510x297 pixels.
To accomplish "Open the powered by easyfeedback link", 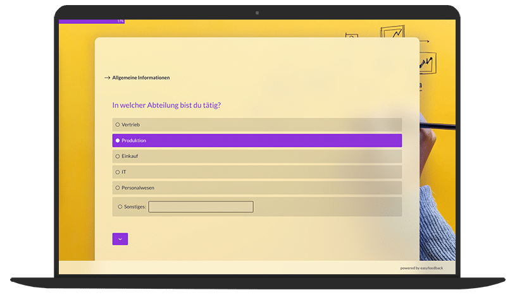I will [421, 268].
